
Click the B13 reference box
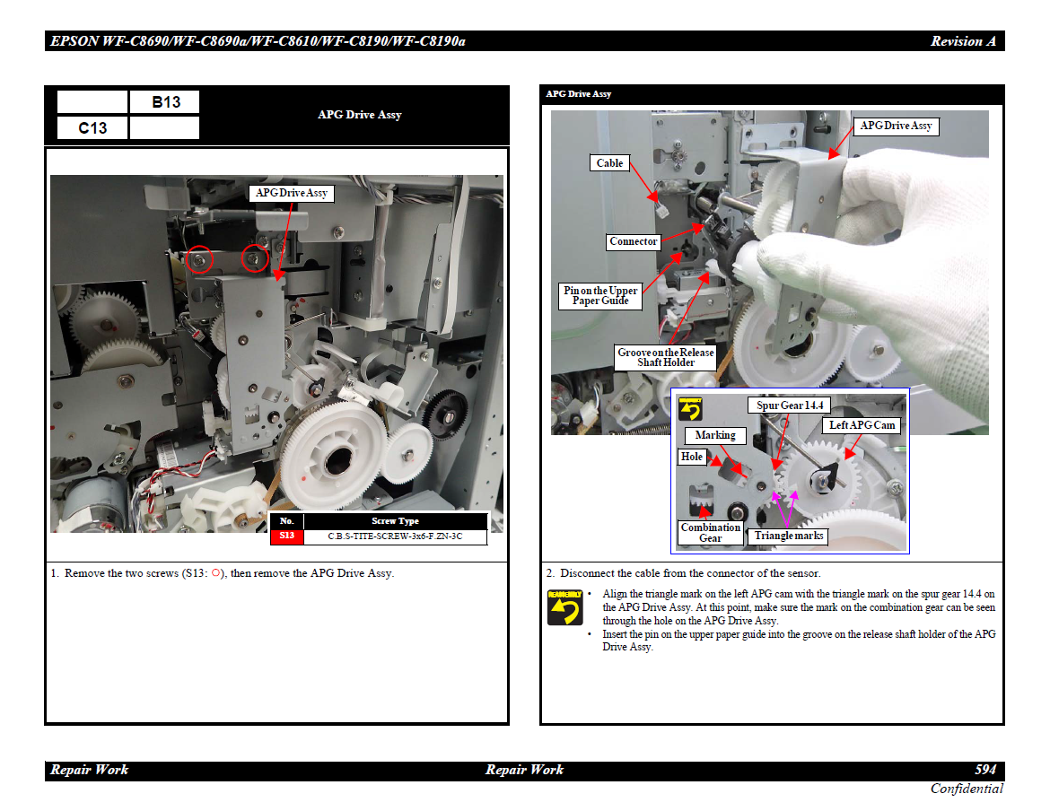click(x=164, y=102)
